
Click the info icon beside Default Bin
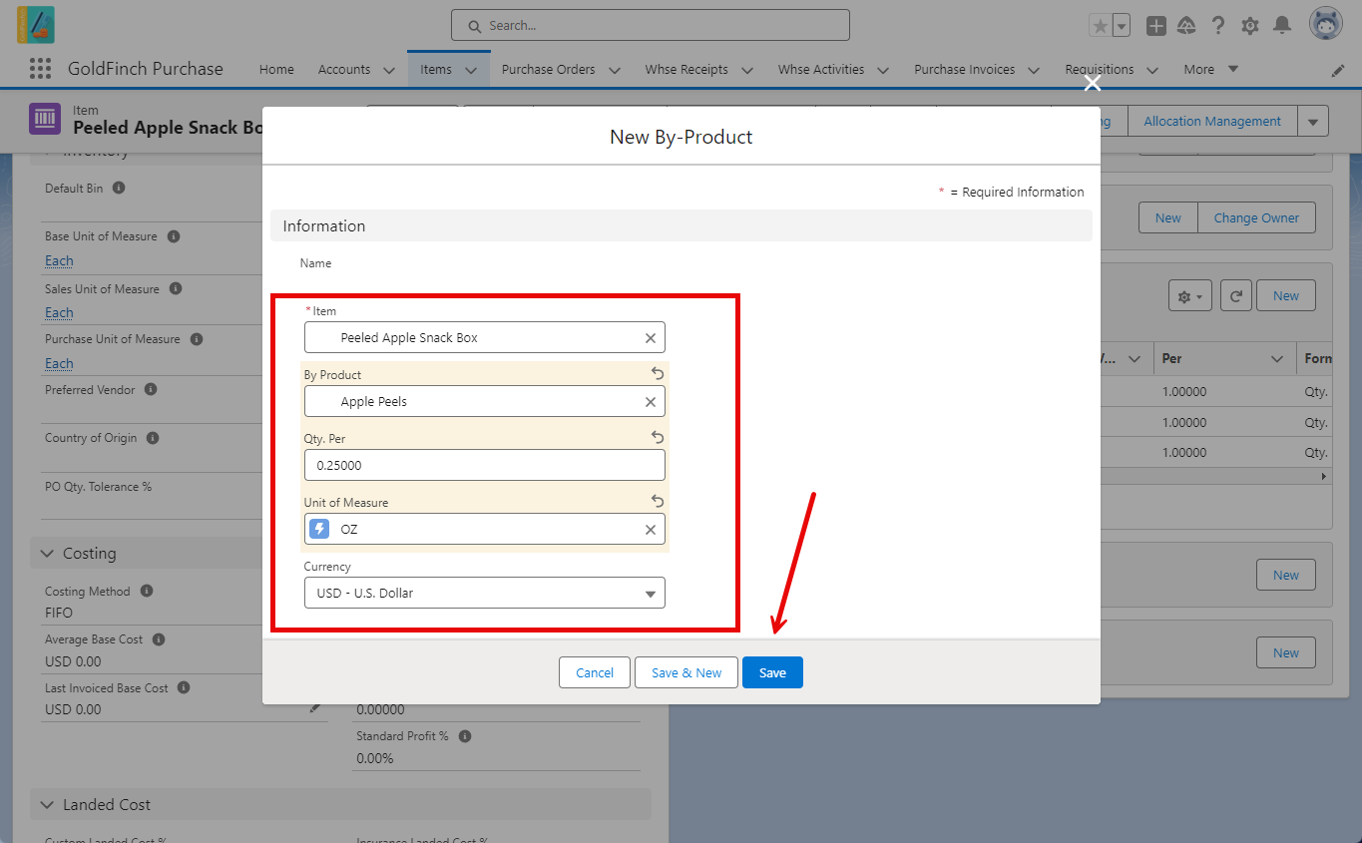coord(119,188)
